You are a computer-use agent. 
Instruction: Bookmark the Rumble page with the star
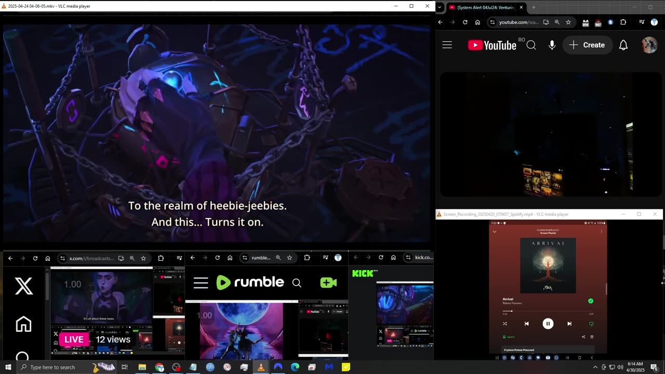[289, 258]
